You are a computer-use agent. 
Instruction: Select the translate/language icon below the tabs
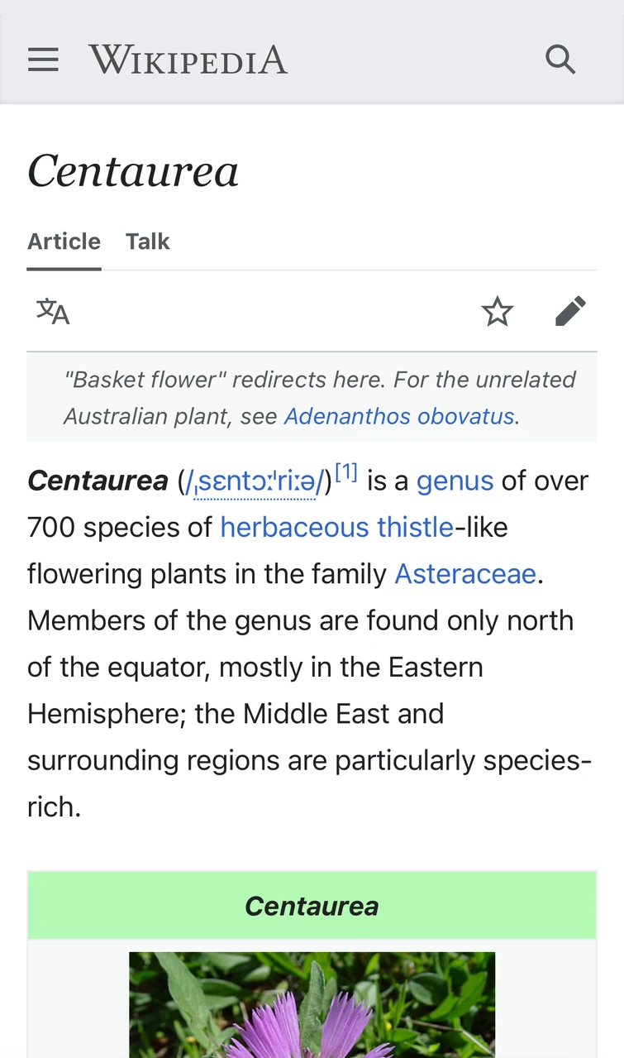click(x=52, y=312)
